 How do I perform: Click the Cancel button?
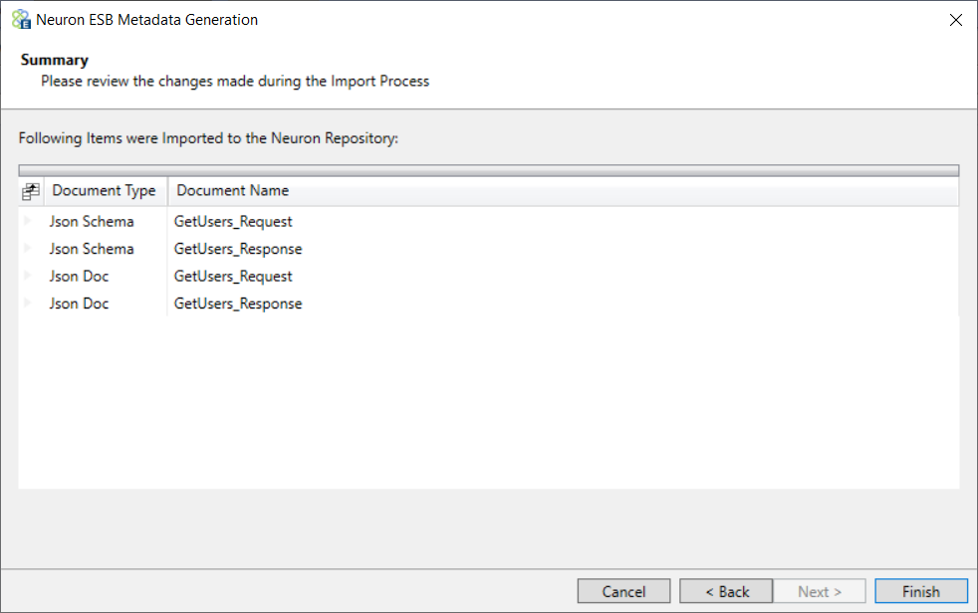(623, 591)
